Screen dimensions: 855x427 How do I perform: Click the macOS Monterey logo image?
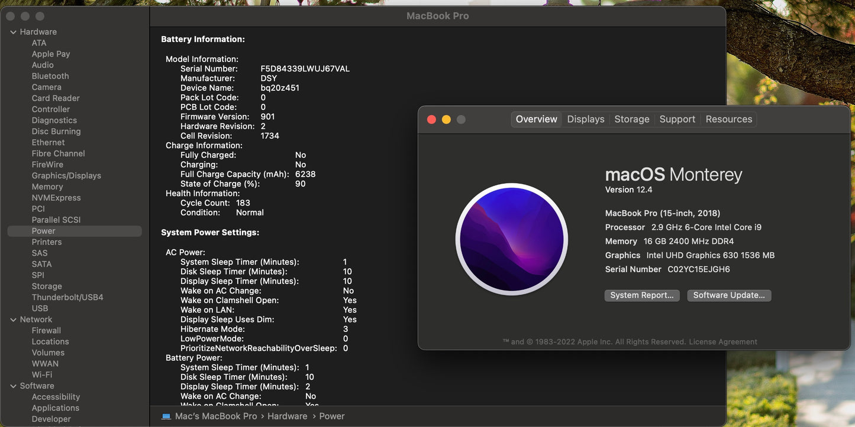(511, 239)
